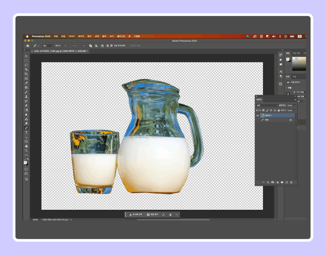This screenshot has width=326, height=255.
Task: Toggle lock transparent pixels in Layers panel
Action: 263,110
